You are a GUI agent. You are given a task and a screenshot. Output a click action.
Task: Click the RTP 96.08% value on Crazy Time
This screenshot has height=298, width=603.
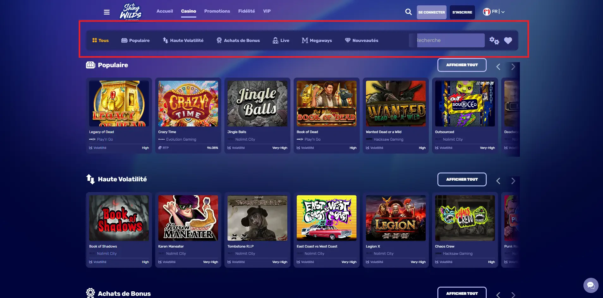(212, 148)
